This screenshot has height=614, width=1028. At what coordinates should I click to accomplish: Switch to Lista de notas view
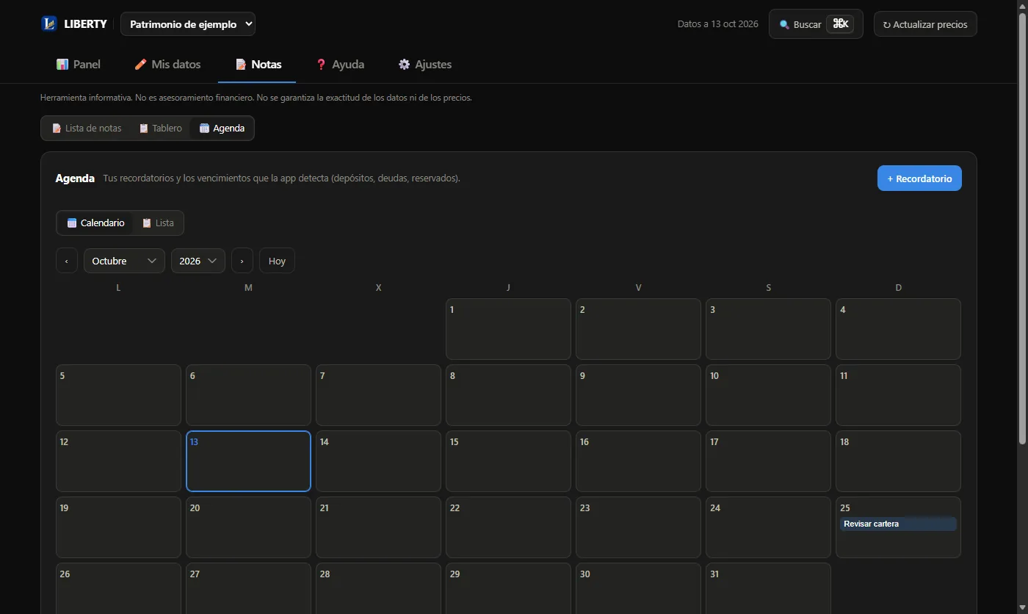coord(86,128)
